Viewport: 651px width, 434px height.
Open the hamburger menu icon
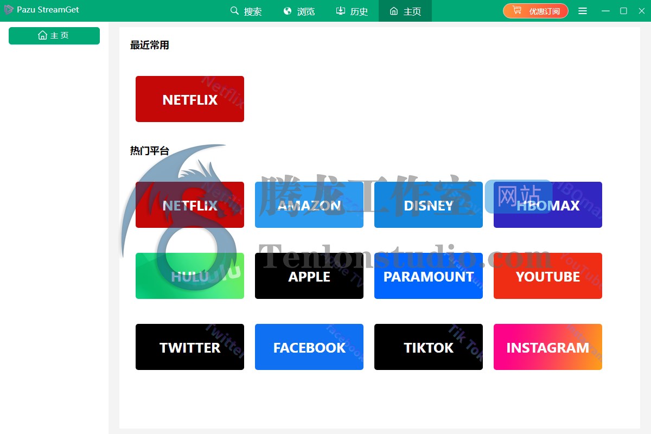pyautogui.click(x=583, y=11)
